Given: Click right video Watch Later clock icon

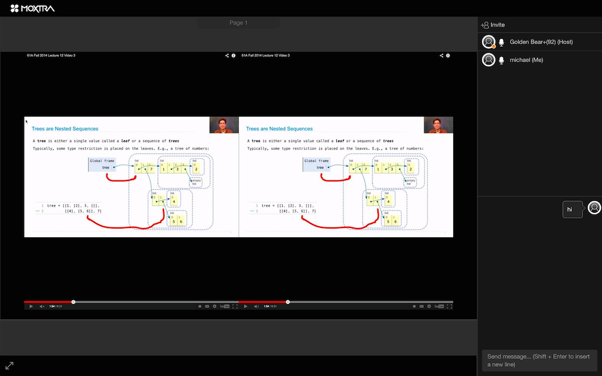Looking at the screenshot, I should point(414,306).
